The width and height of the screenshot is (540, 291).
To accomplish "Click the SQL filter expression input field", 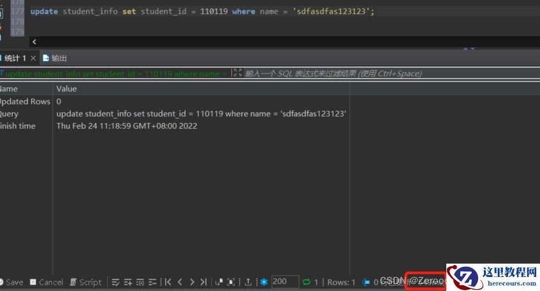I will (392, 73).
